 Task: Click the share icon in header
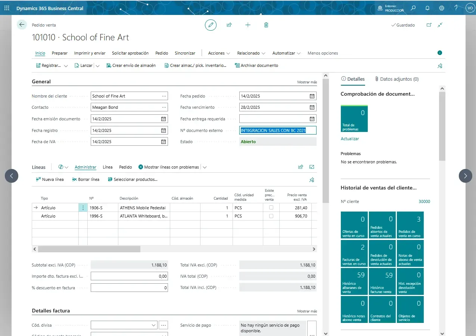click(x=229, y=25)
